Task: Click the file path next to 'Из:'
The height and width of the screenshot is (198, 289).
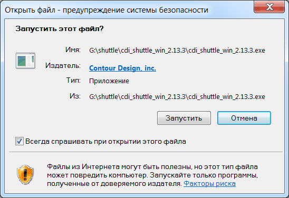Action: tap(177, 97)
